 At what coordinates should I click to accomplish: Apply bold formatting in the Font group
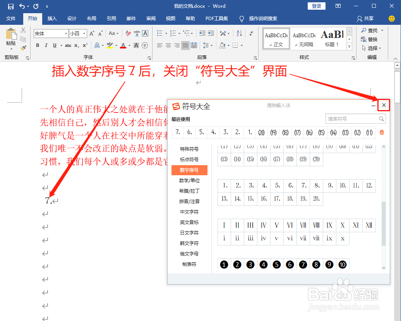tap(38, 45)
